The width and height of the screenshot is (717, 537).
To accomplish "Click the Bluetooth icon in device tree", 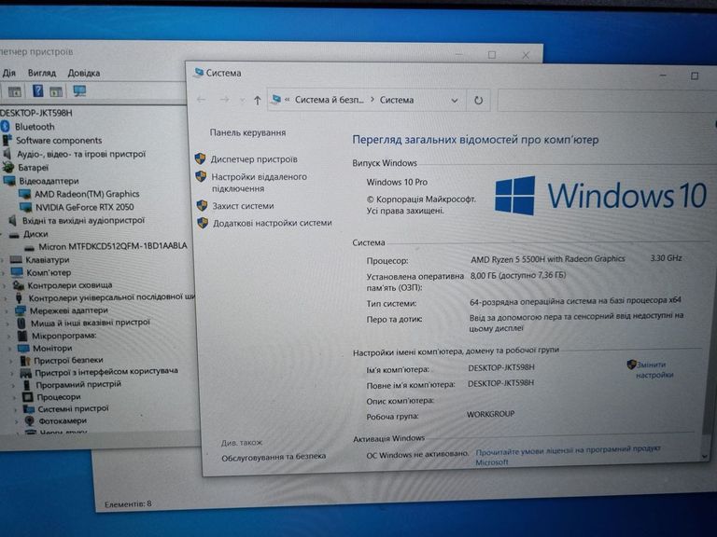I will [x=6, y=127].
